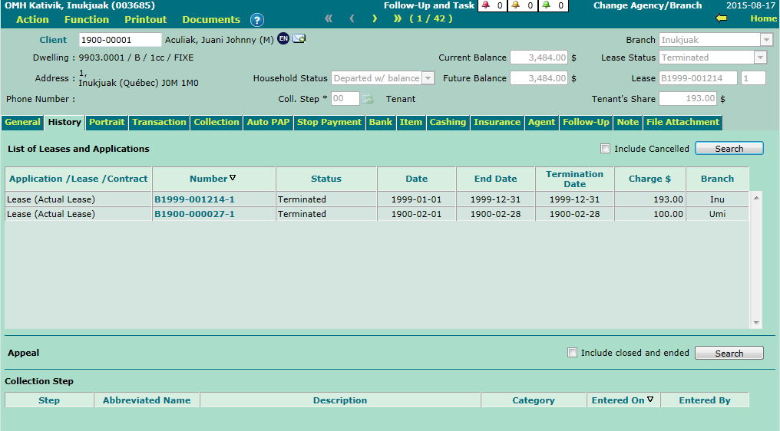Image resolution: width=780 pixels, height=431 pixels.
Task: Sort the list by Number column header
Action: (x=209, y=179)
